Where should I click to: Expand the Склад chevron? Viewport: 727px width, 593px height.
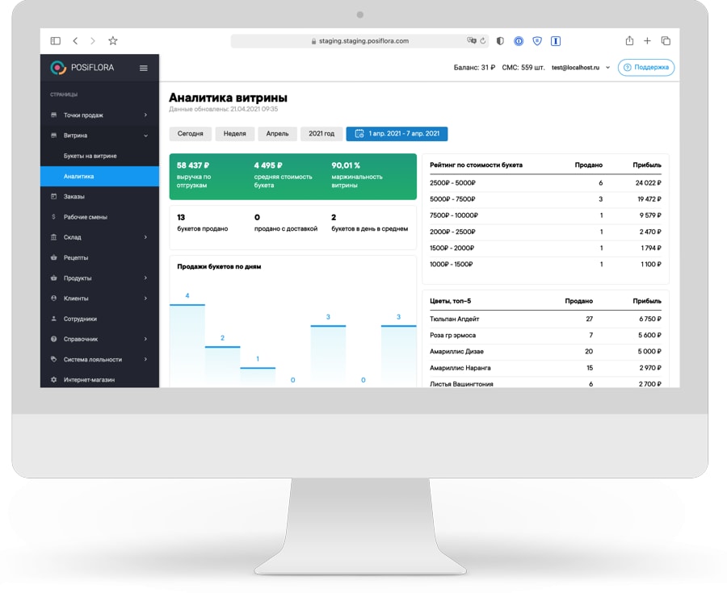tap(145, 237)
